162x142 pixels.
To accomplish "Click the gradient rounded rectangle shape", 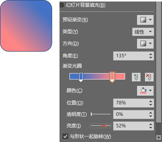I will coord(26,26).
